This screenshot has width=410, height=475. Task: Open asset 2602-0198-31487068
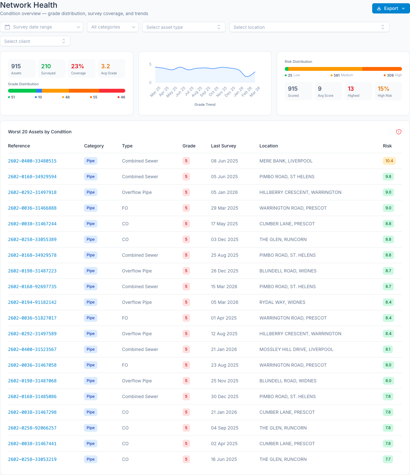click(x=32, y=381)
